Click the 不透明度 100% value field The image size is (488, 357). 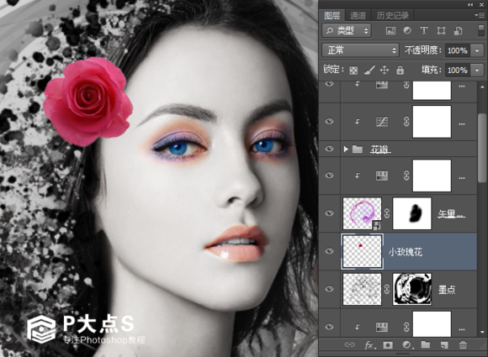click(458, 50)
